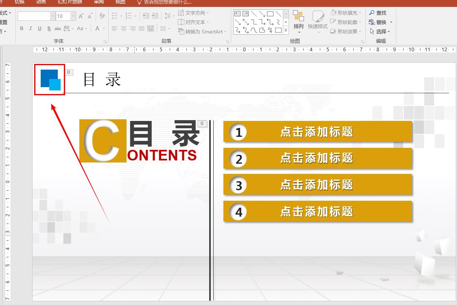Open the font color picker
This screenshot has width=457, height=305.
(x=97, y=29)
